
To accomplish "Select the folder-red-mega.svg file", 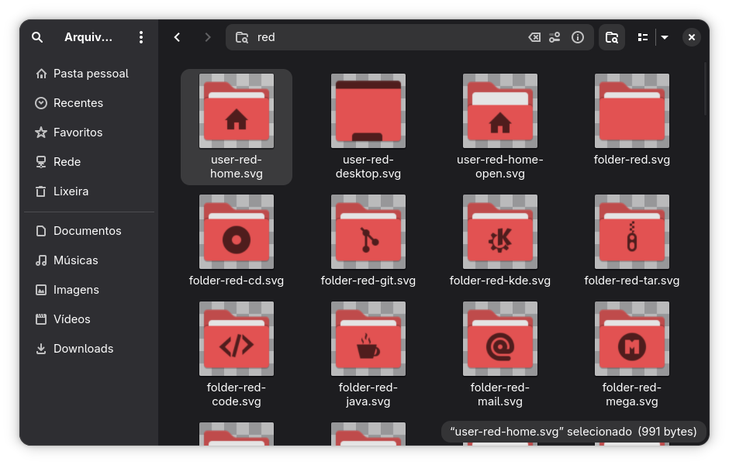I will [x=632, y=339].
